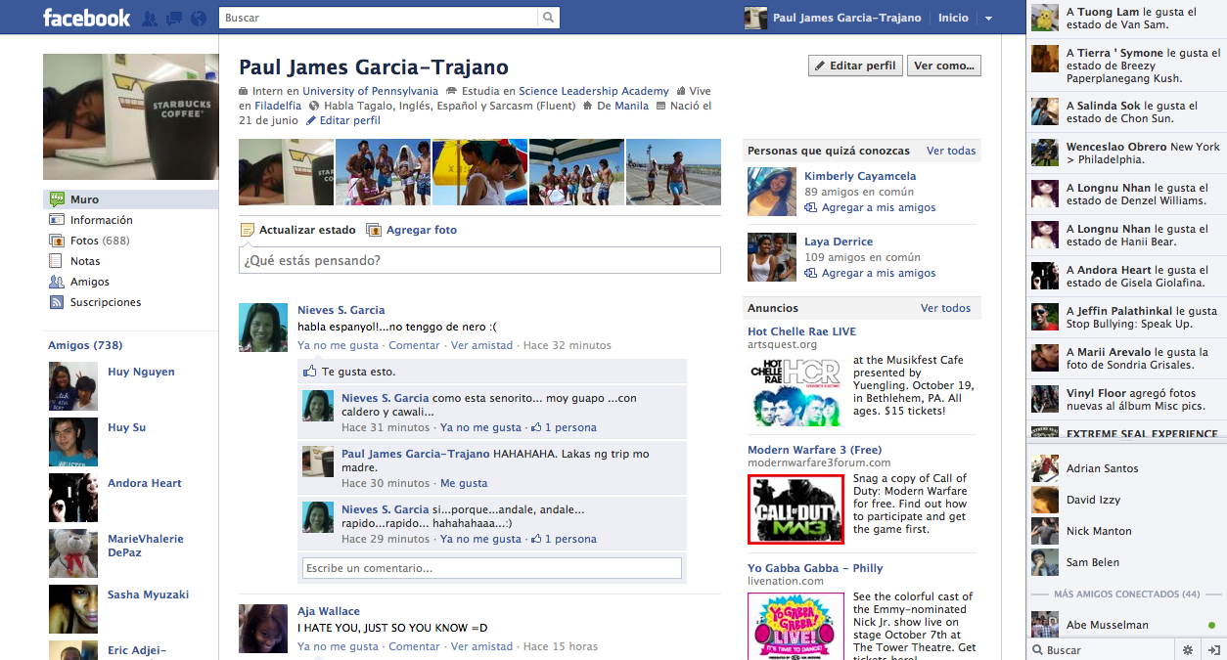Hide the chat sidebar using the arrow icon

click(1213, 649)
